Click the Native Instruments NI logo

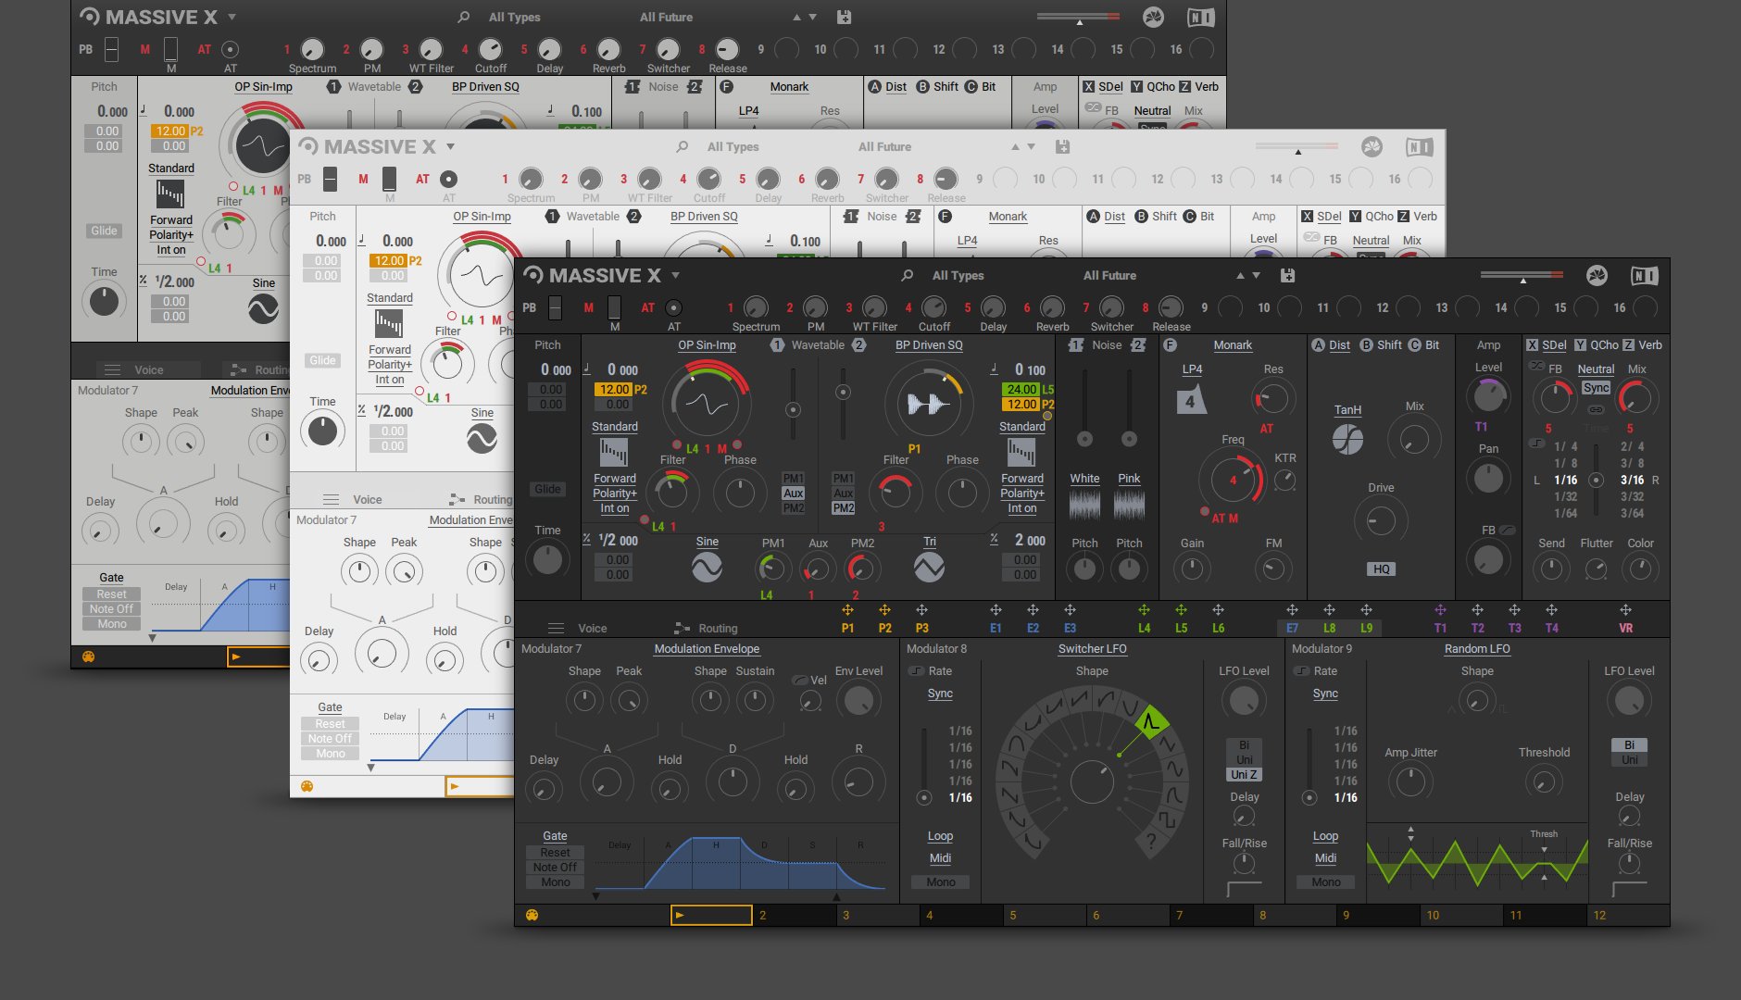point(1644,275)
